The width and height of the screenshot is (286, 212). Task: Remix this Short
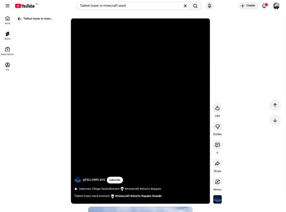[217, 182]
